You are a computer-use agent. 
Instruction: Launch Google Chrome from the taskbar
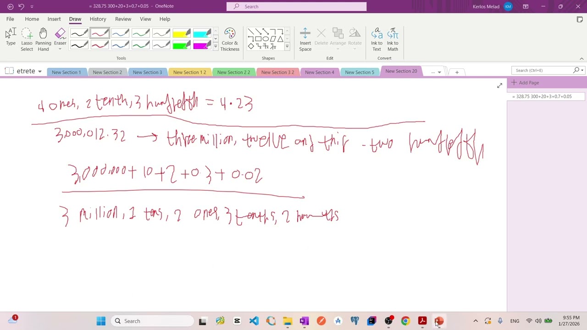pyautogui.click(x=405, y=321)
